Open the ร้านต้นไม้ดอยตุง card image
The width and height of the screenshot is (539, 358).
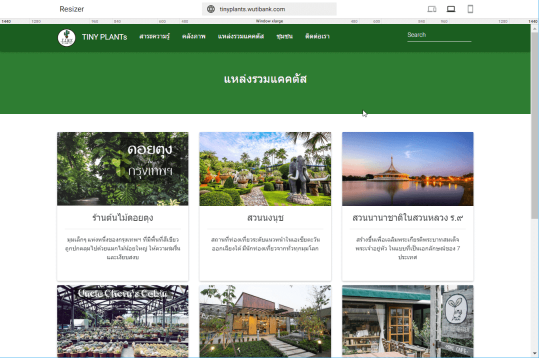pyautogui.click(x=122, y=169)
